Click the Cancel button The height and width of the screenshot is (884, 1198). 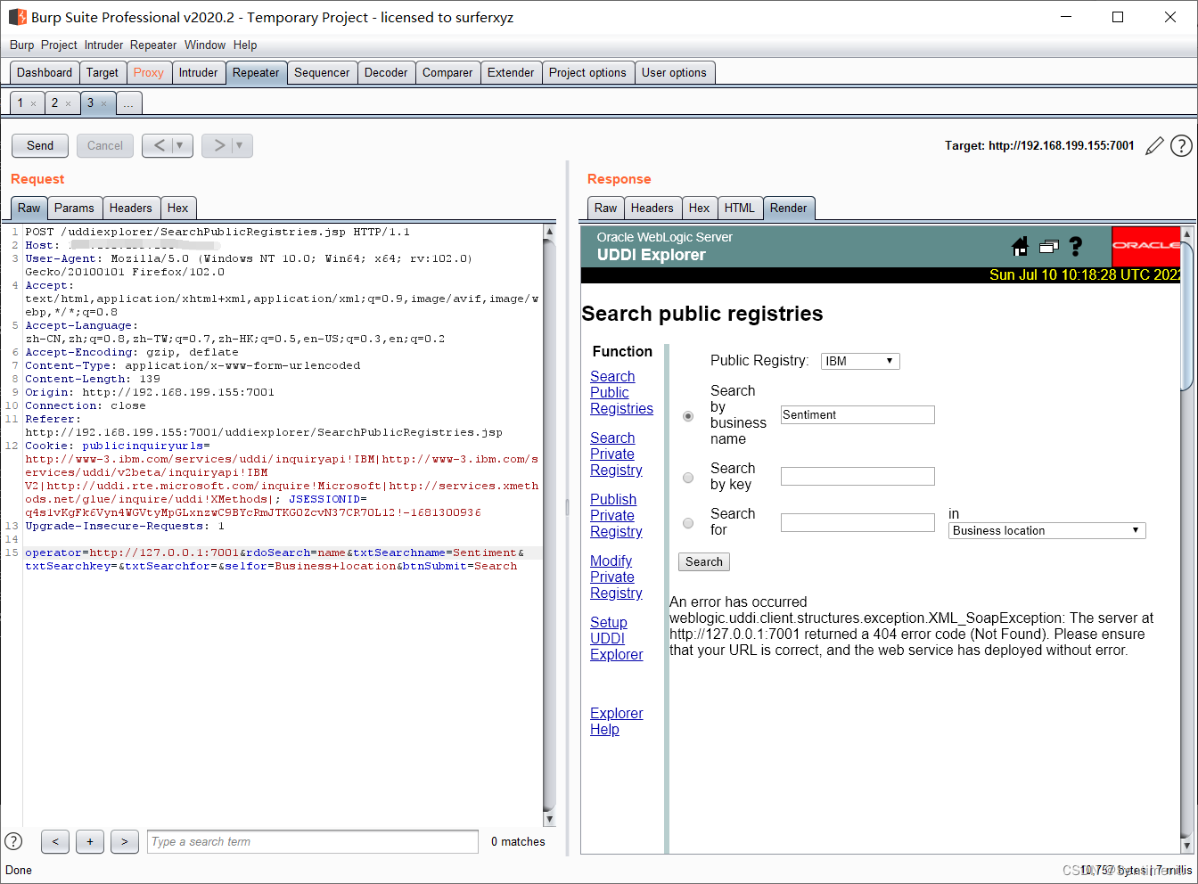pos(105,145)
